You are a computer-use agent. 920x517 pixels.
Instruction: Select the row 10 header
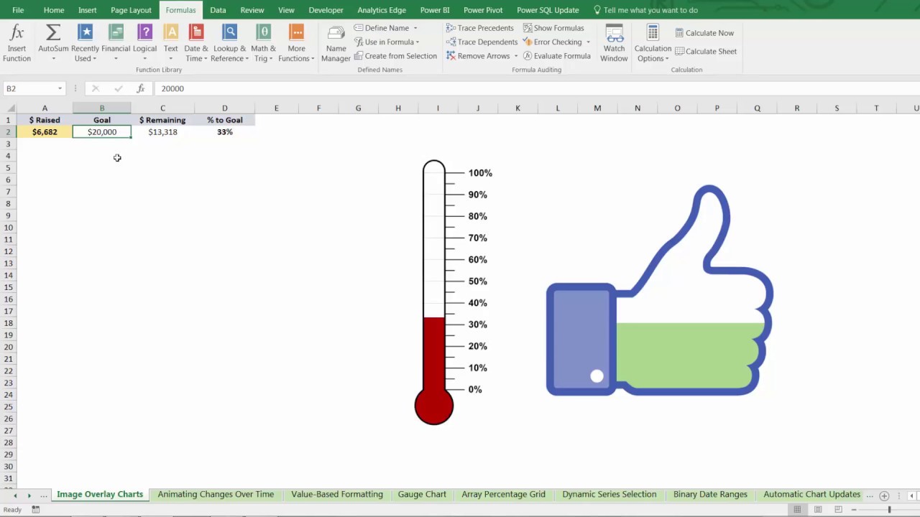pos(8,228)
